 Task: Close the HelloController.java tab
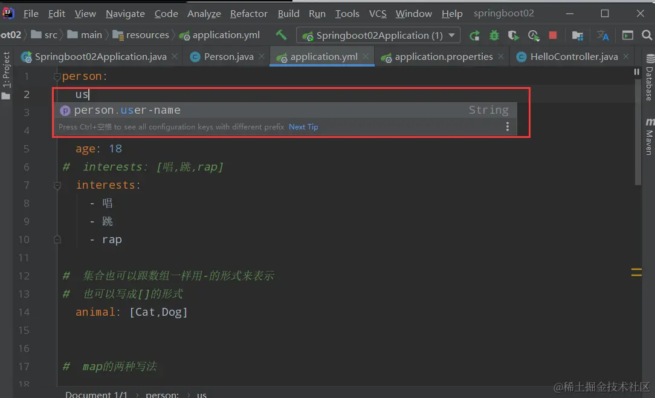(x=626, y=56)
